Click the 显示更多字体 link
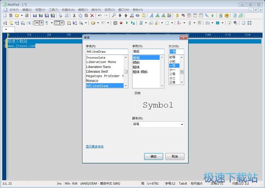This screenshot has height=188, width=265. point(95,146)
